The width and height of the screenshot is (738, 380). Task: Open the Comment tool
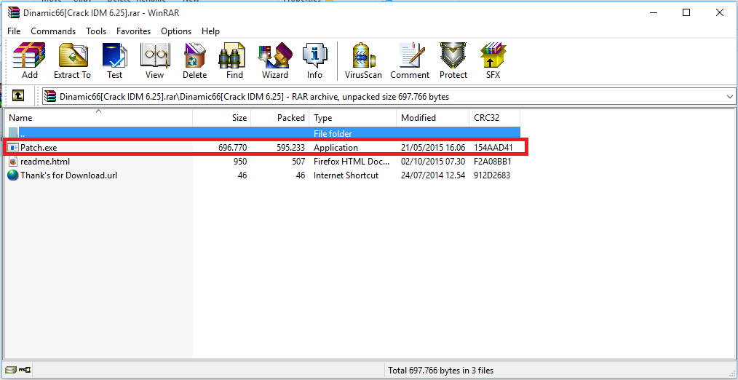[x=410, y=60]
